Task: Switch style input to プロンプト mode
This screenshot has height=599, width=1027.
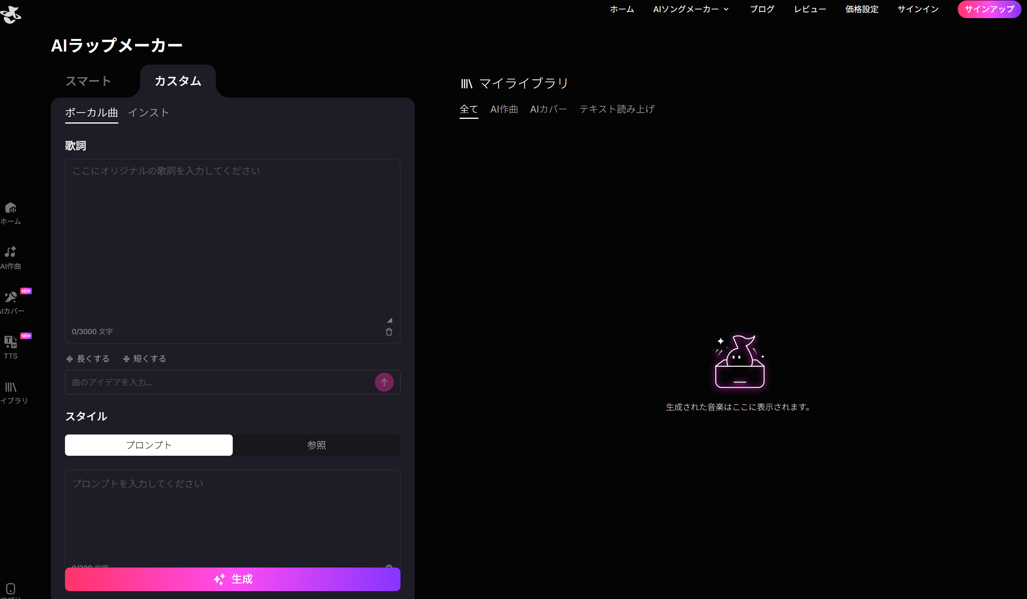Action: pos(148,445)
